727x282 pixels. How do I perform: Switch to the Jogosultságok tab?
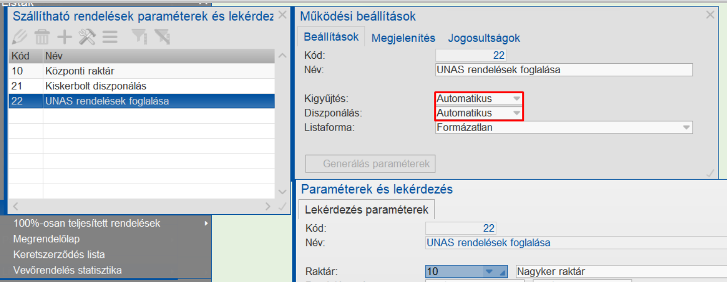(x=484, y=38)
